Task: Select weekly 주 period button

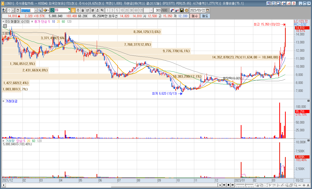Action: pyautogui.click(x=78, y=10)
